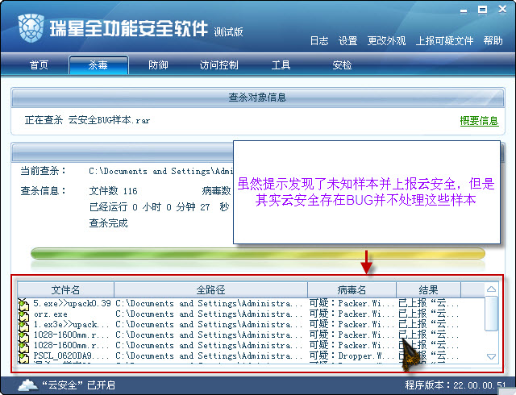516x395 pixels.
Task: Sort by 结果 column header
Action: 428,289
